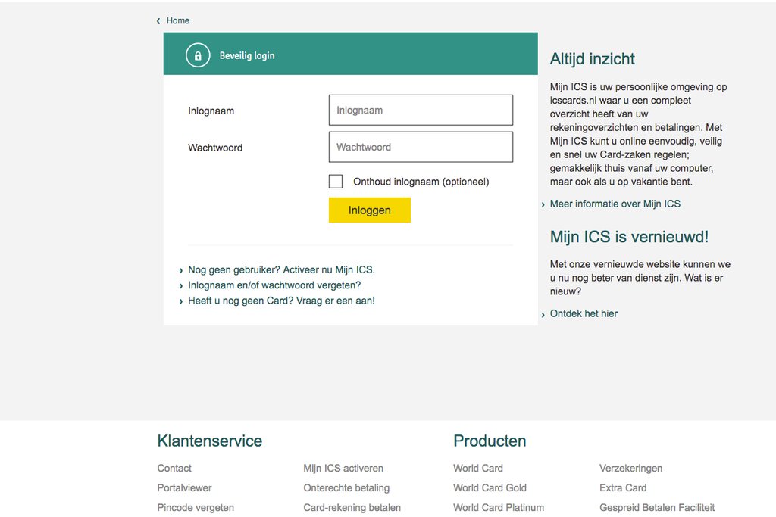Viewport: 776px width, 517px height.
Task: Click Pincode vergeten footer link
Action: 196,507
